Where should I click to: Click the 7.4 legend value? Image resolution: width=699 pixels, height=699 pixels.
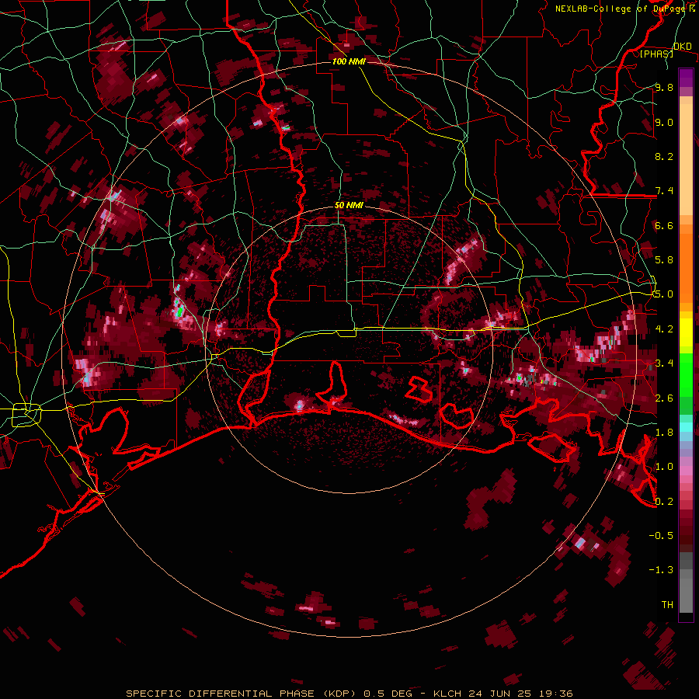pyautogui.click(x=664, y=191)
